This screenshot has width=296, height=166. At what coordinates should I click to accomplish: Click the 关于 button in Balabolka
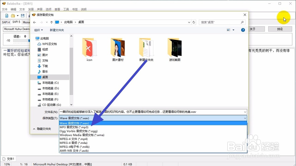(x=256, y=29)
